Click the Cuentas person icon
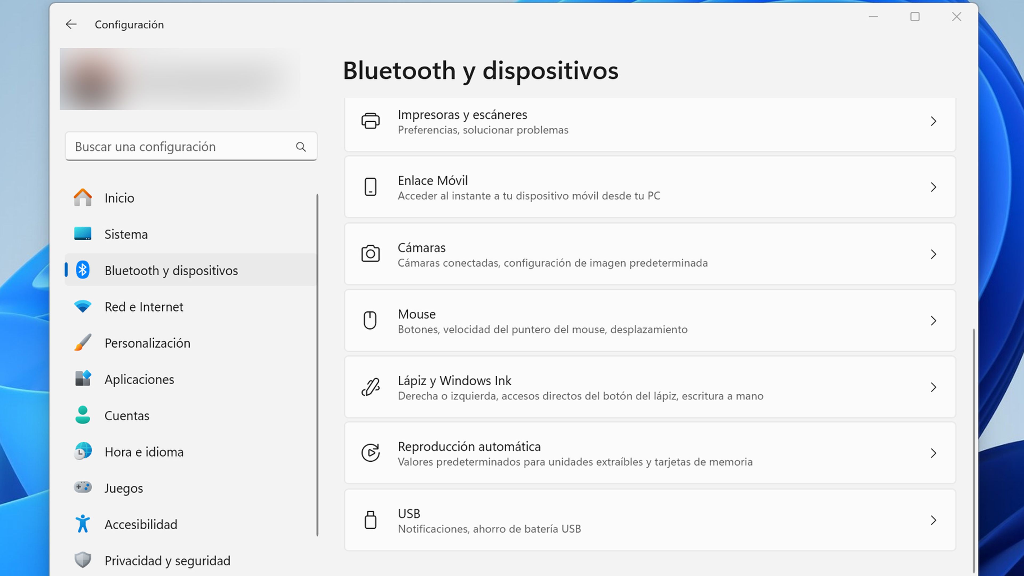Image resolution: width=1024 pixels, height=576 pixels. (83, 415)
